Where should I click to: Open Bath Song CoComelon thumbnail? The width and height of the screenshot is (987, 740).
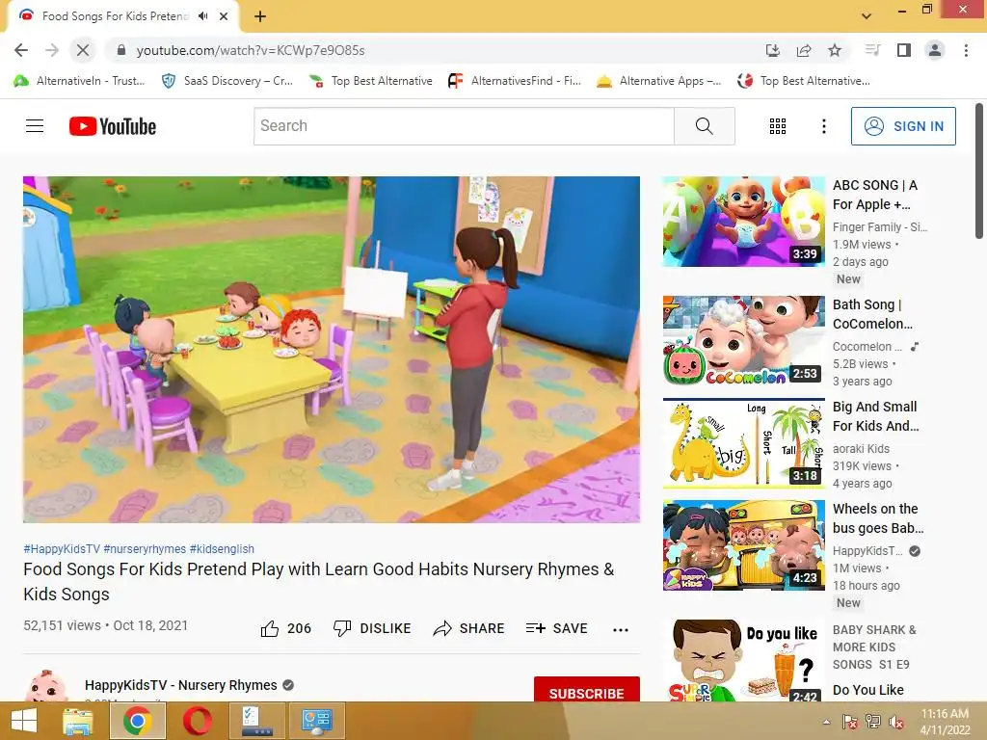[x=743, y=340]
